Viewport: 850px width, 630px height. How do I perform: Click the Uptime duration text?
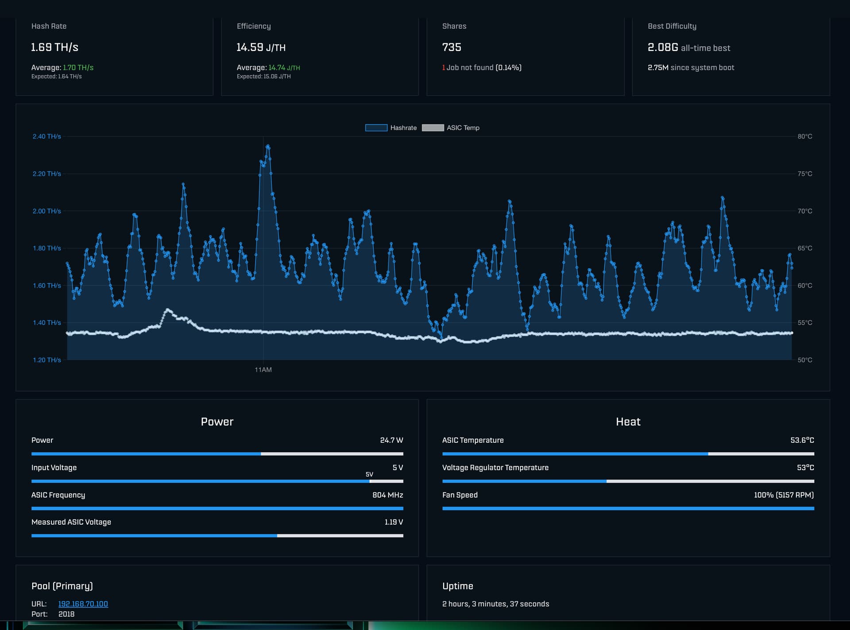point(495,604)
